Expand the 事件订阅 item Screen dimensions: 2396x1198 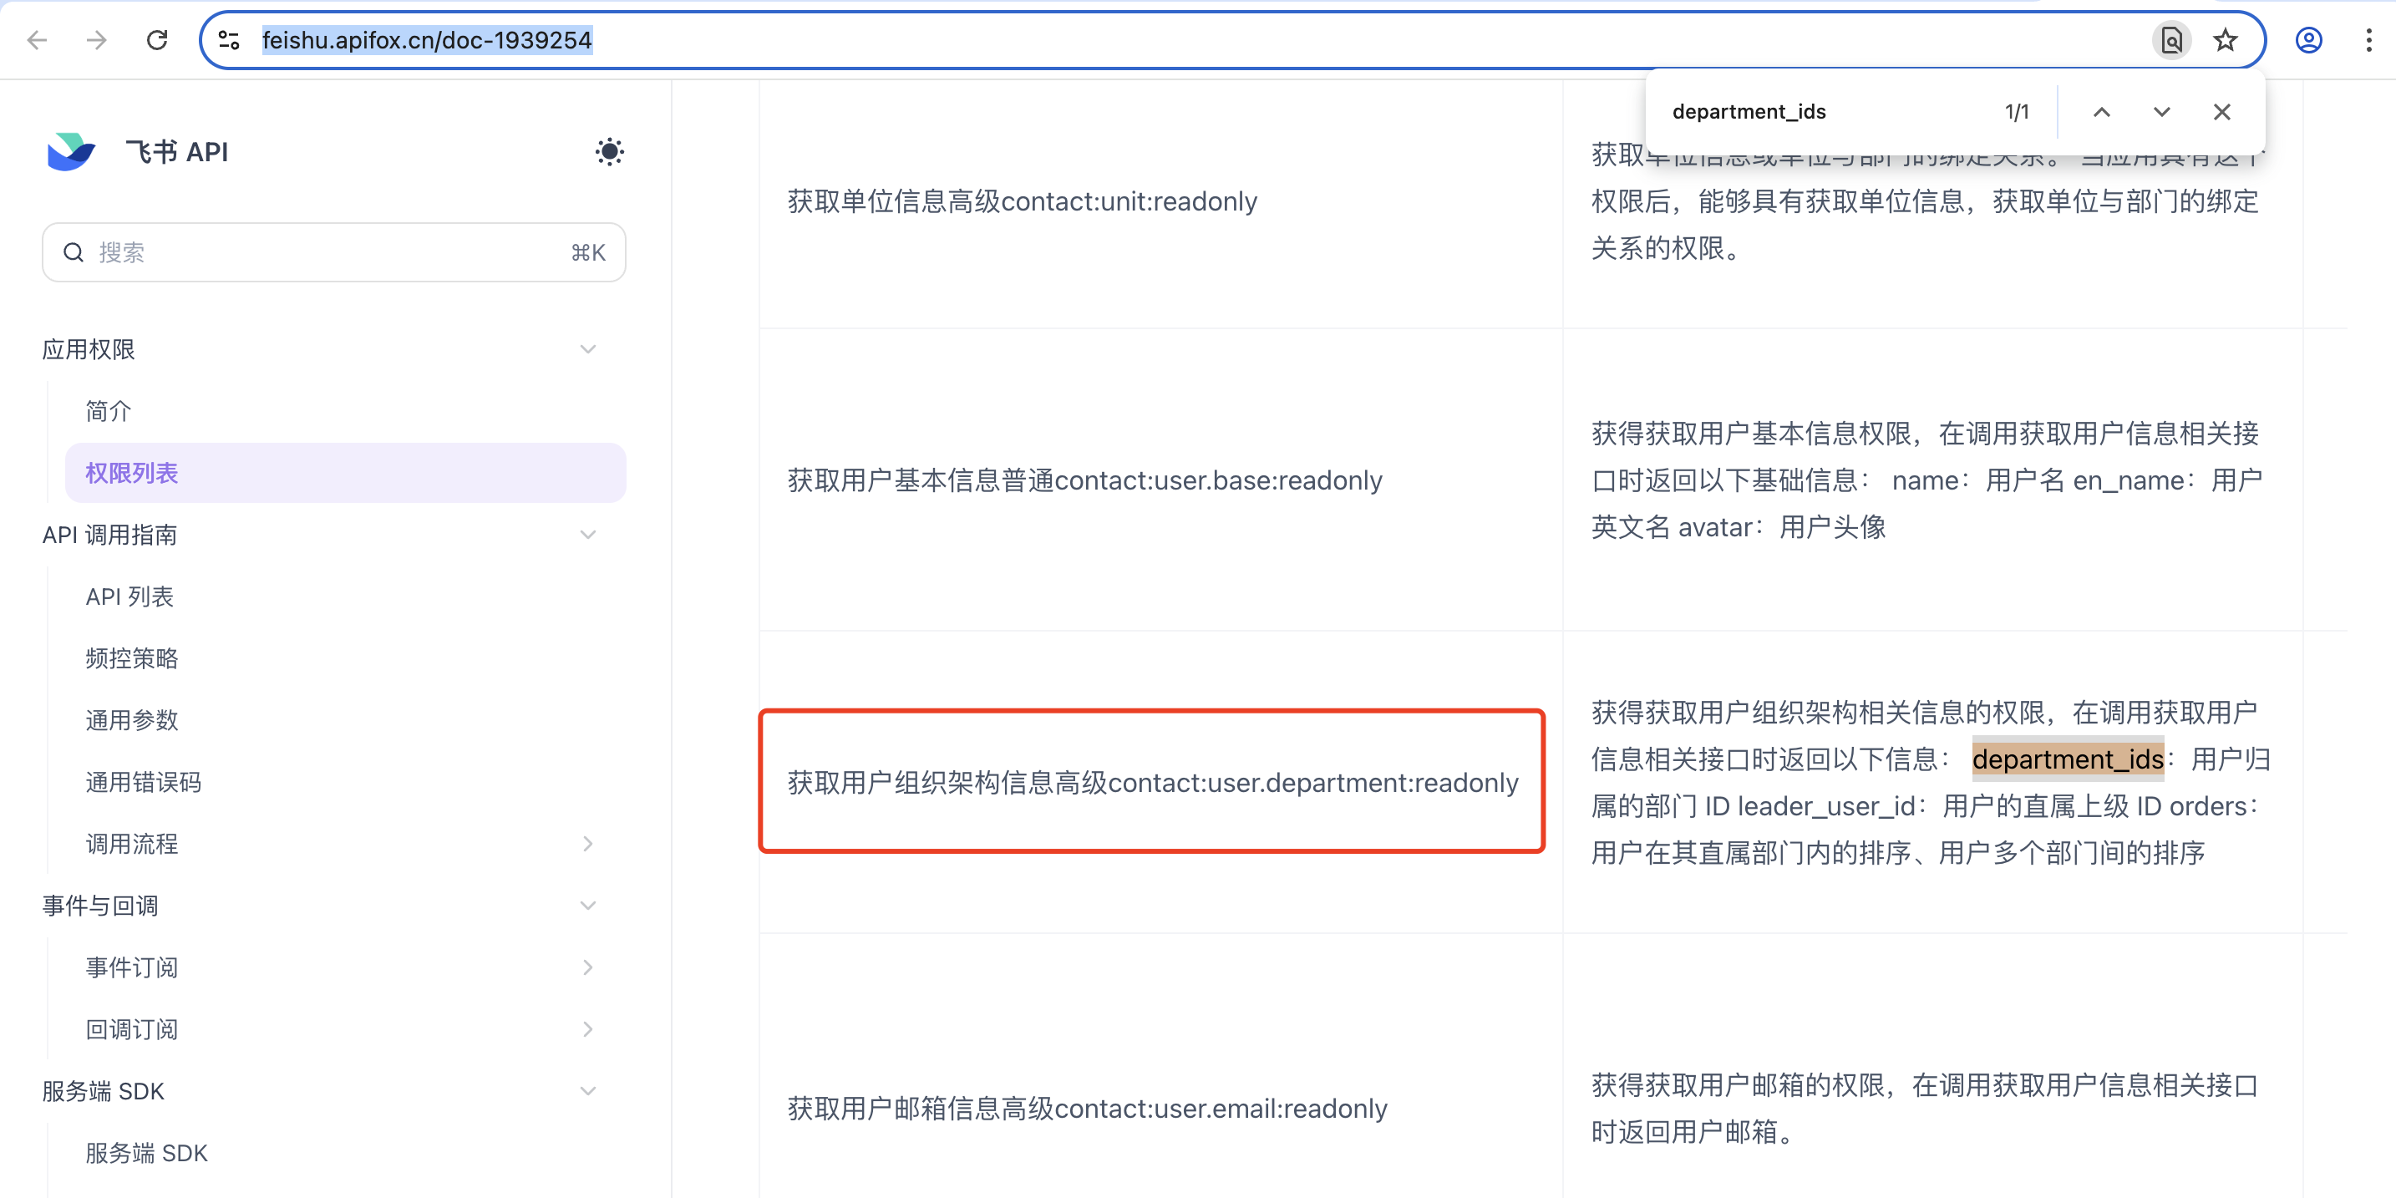point(588,967)
